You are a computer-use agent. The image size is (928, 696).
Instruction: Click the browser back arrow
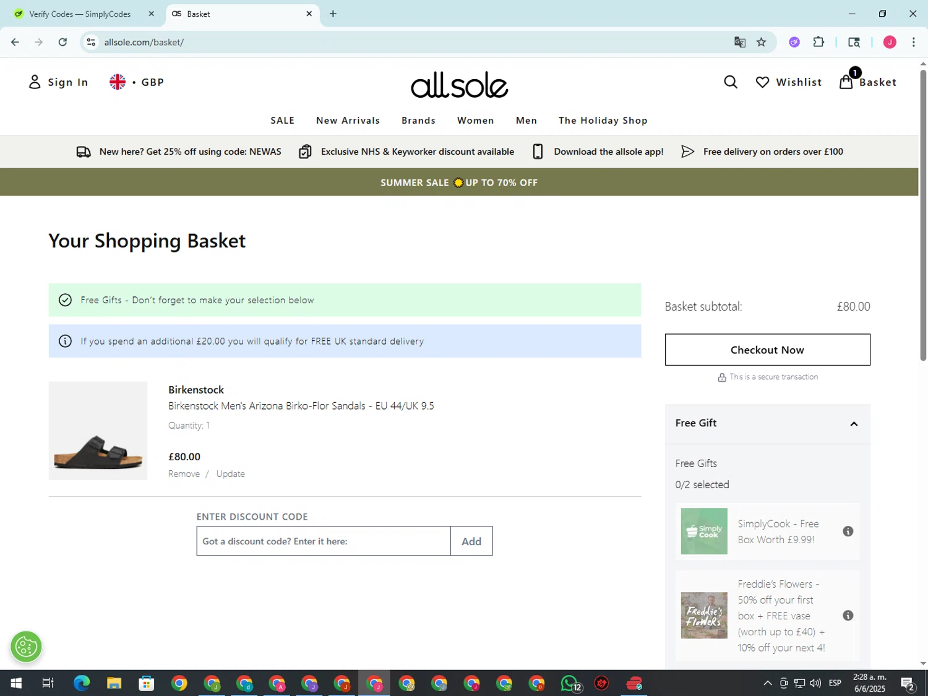(15, 42)
